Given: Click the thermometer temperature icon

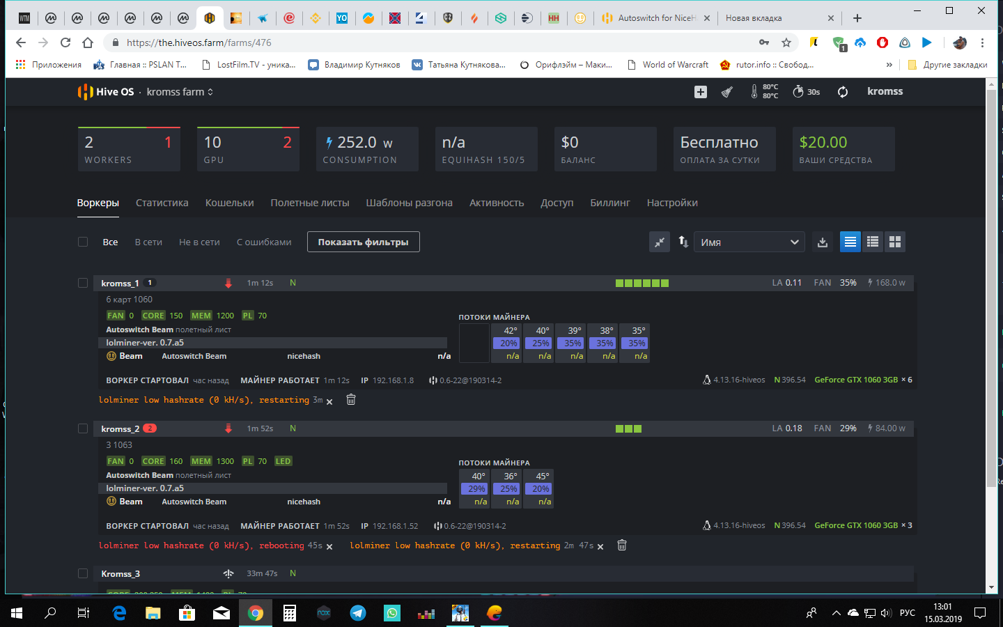Looking at the screenshot, I should [x=754, y=91].
